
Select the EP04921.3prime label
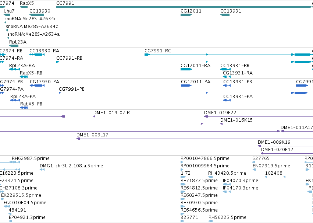point(27,217)
